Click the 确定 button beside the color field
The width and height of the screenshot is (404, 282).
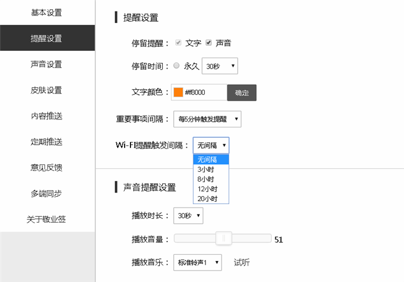click(242, 93)
